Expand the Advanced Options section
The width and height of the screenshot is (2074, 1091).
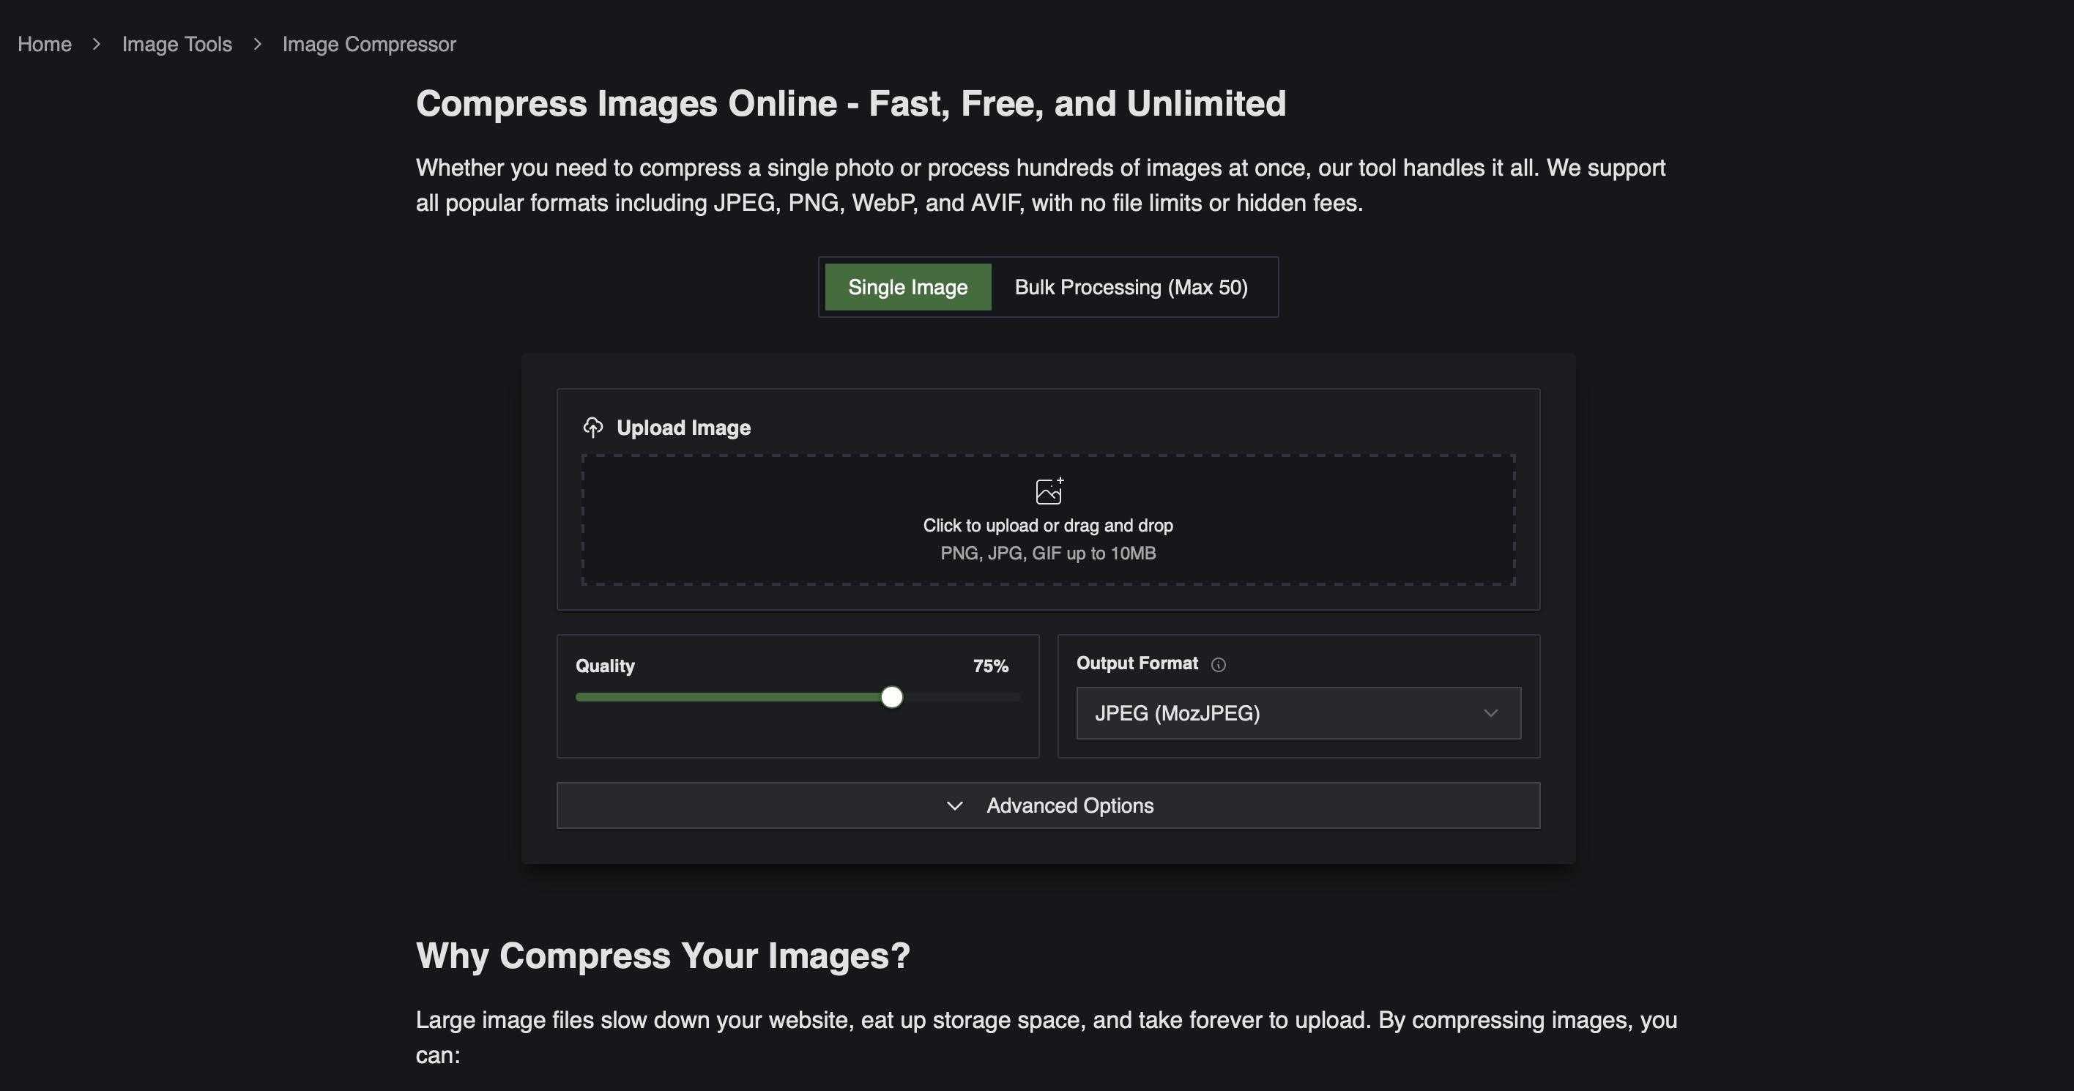(1069, 806)
